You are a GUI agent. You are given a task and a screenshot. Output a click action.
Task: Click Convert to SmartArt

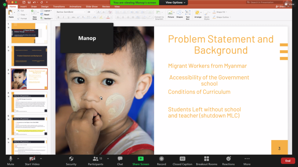tap(159, 15)
